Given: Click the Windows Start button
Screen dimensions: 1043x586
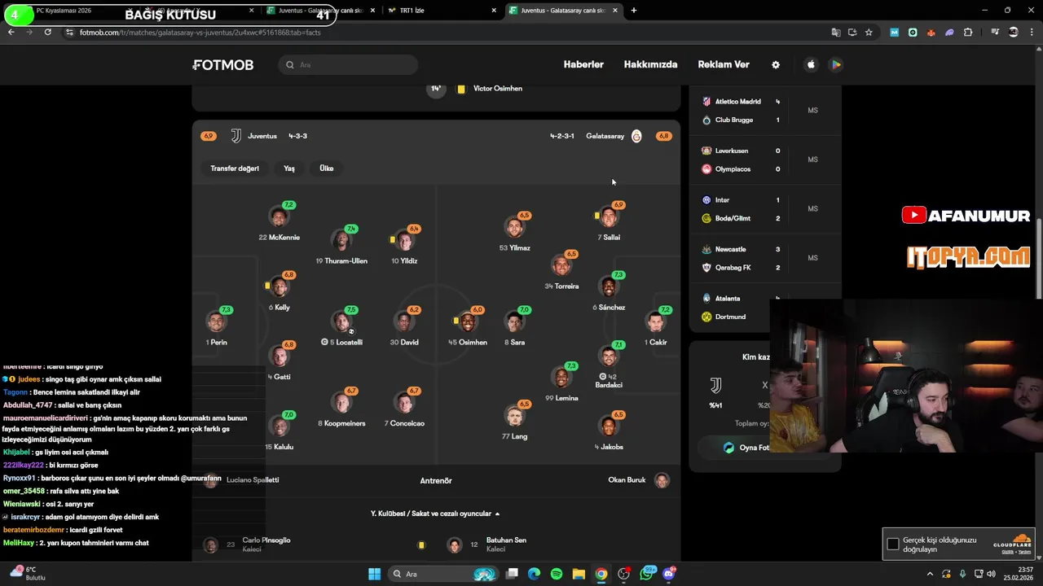Looking at the screenshot, I should click(x=374, y=574).
